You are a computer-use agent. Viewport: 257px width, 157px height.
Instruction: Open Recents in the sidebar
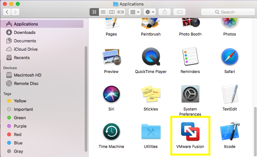pos(42,58)
